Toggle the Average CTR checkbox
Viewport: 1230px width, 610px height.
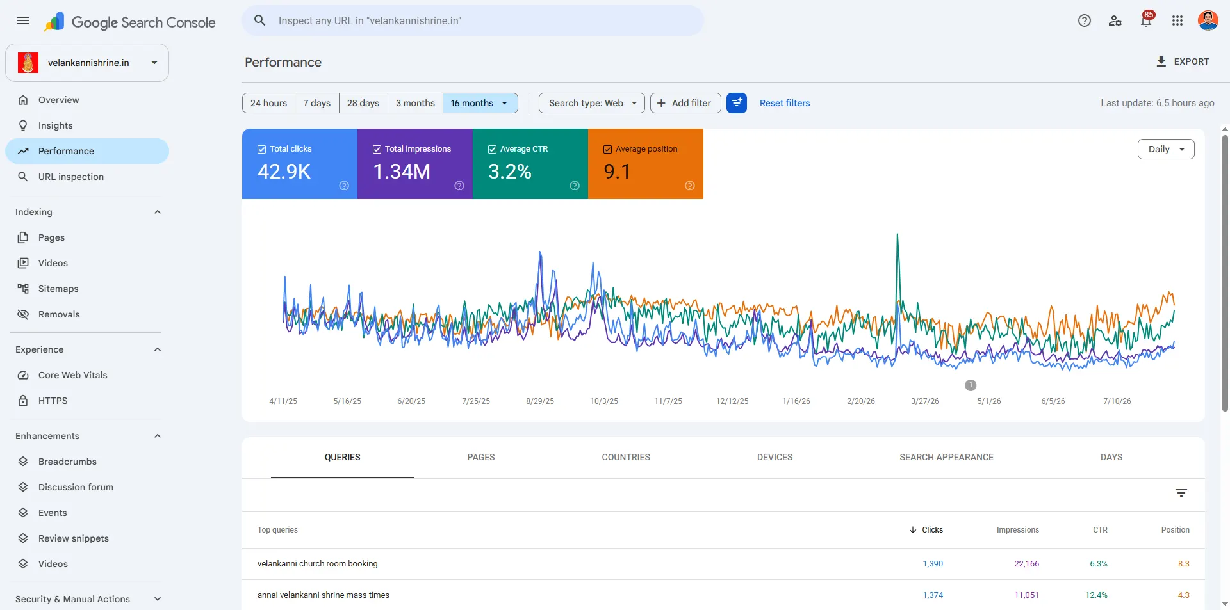pos(492,149)
